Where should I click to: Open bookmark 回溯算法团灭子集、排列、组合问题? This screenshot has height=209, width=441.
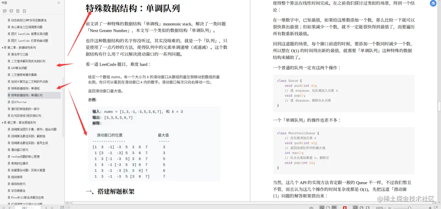34,129
